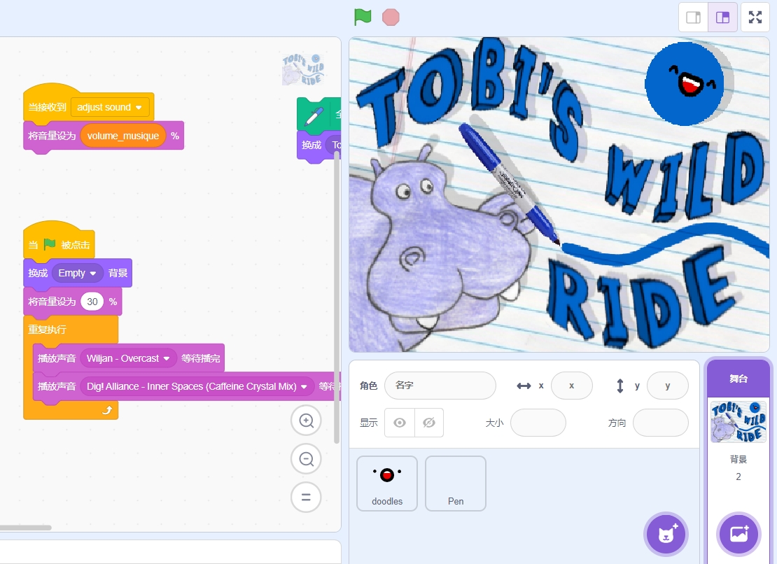This screenshot has height=564, width=777.
Task: Zoom out of the code workspace
Action: 306,459
